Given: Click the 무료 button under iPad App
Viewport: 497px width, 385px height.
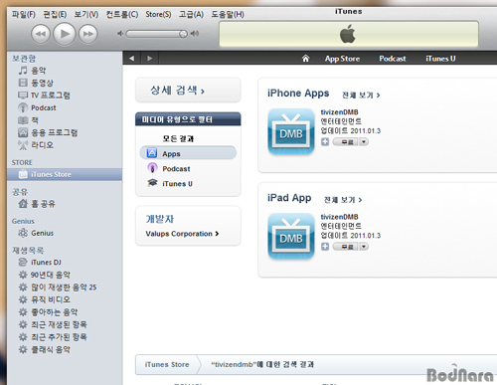Looking at the screenshot, I should [x=346, y=247].
